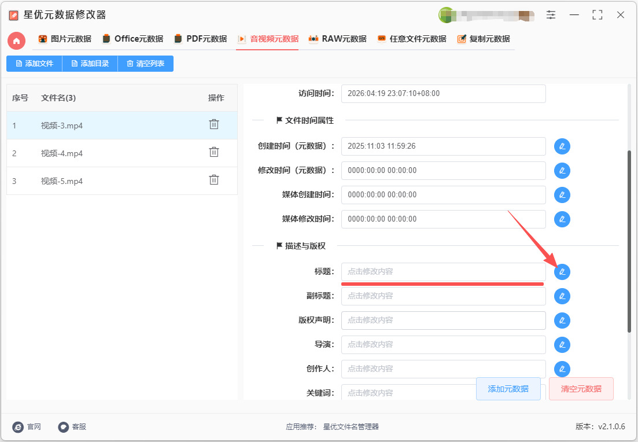Click the 访问时间 input field
Screen dimensions: 638x442
click(x=444, y=94)
